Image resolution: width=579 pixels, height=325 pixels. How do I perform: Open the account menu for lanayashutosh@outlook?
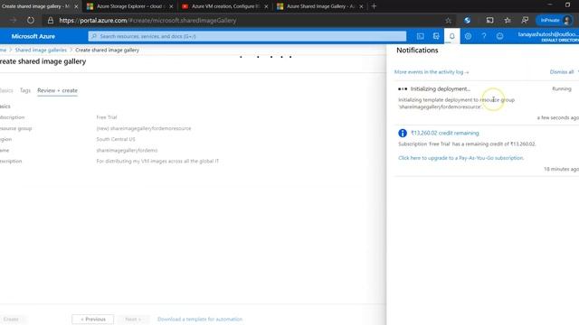click(548, 36)
